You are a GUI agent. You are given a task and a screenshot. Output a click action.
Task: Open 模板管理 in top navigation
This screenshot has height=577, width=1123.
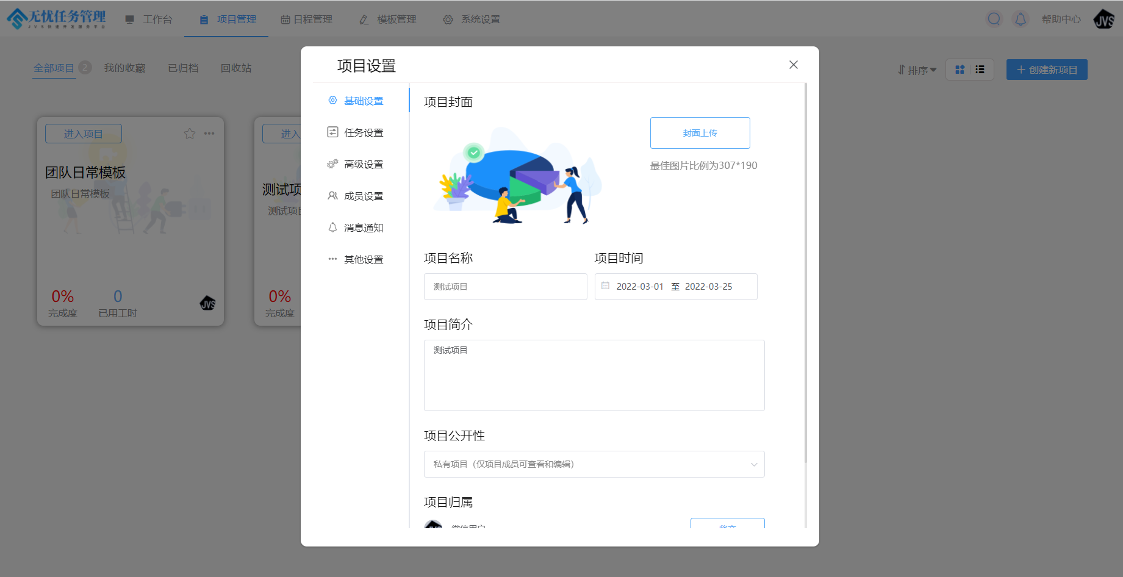click(x=388, y=20)
